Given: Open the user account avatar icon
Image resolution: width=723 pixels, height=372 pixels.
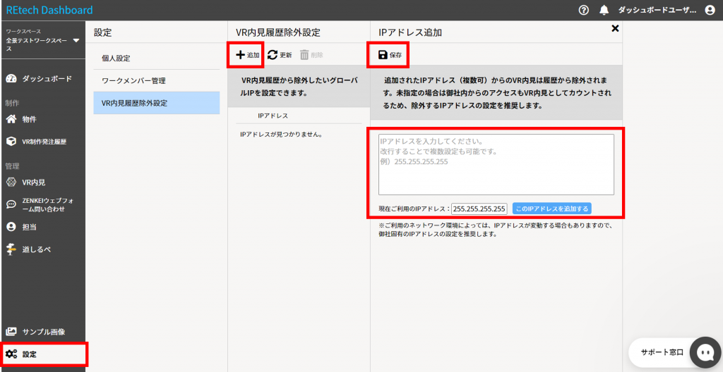Looking at the screenshot, I should point(710,10).
